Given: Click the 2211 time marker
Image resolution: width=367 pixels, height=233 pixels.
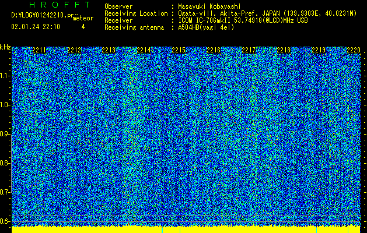Looking at the screenshot, I should coord(39,50).
